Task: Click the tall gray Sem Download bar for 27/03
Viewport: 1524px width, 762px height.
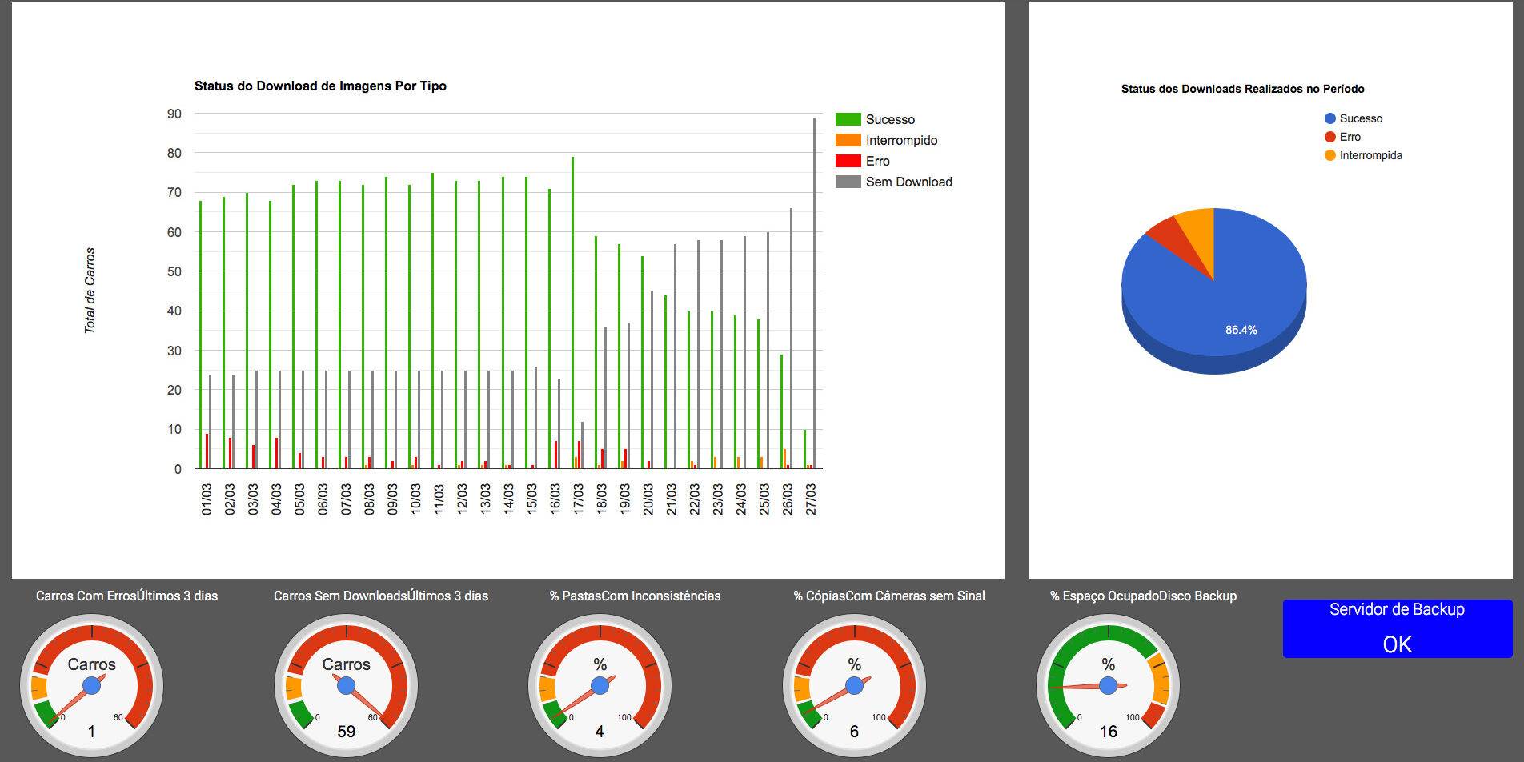Action: click(x=815, y=293)
